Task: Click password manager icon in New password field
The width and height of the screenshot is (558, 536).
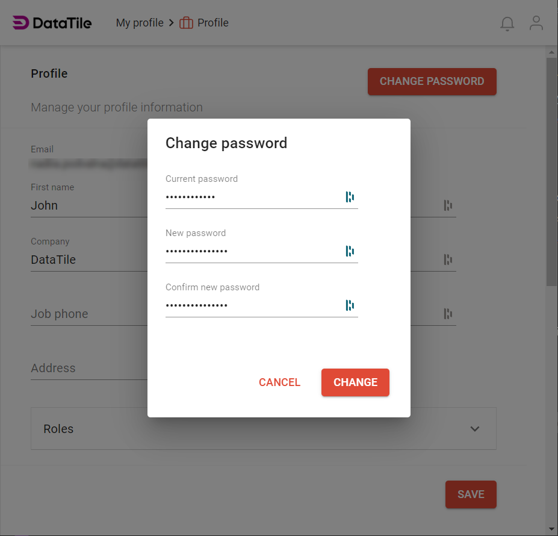Action: [350, 251]
